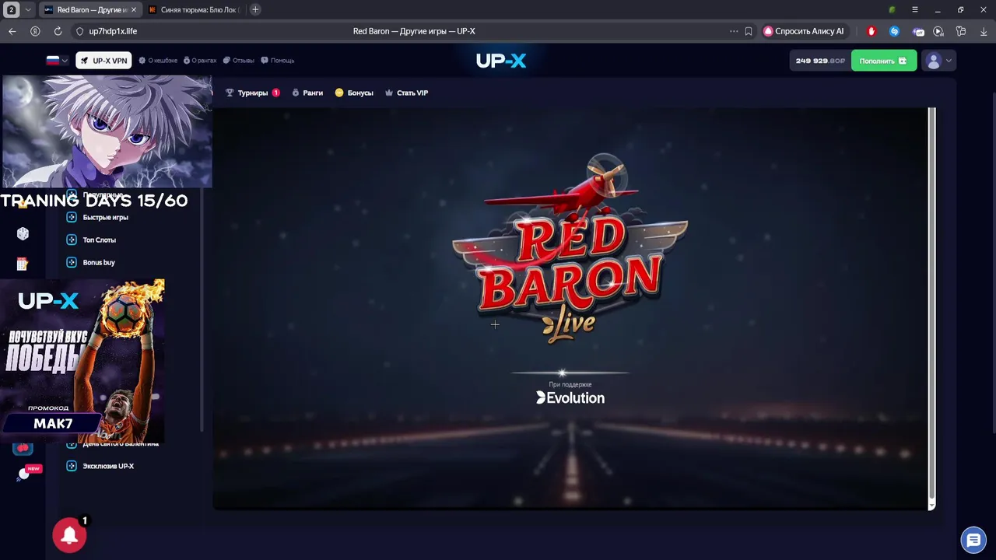This screenshot has height=560, width=996.
Task: Switch to Синяя тюрьма: Блю Лок tab
Action: [x=194, y=9]
